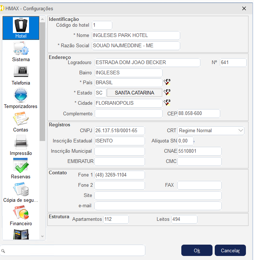
Task: Click the F3 lookup icon beside País
Action: coord(167,82)
